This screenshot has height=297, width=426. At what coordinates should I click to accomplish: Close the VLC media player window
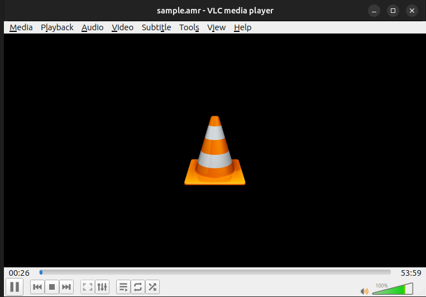(412, 11)
